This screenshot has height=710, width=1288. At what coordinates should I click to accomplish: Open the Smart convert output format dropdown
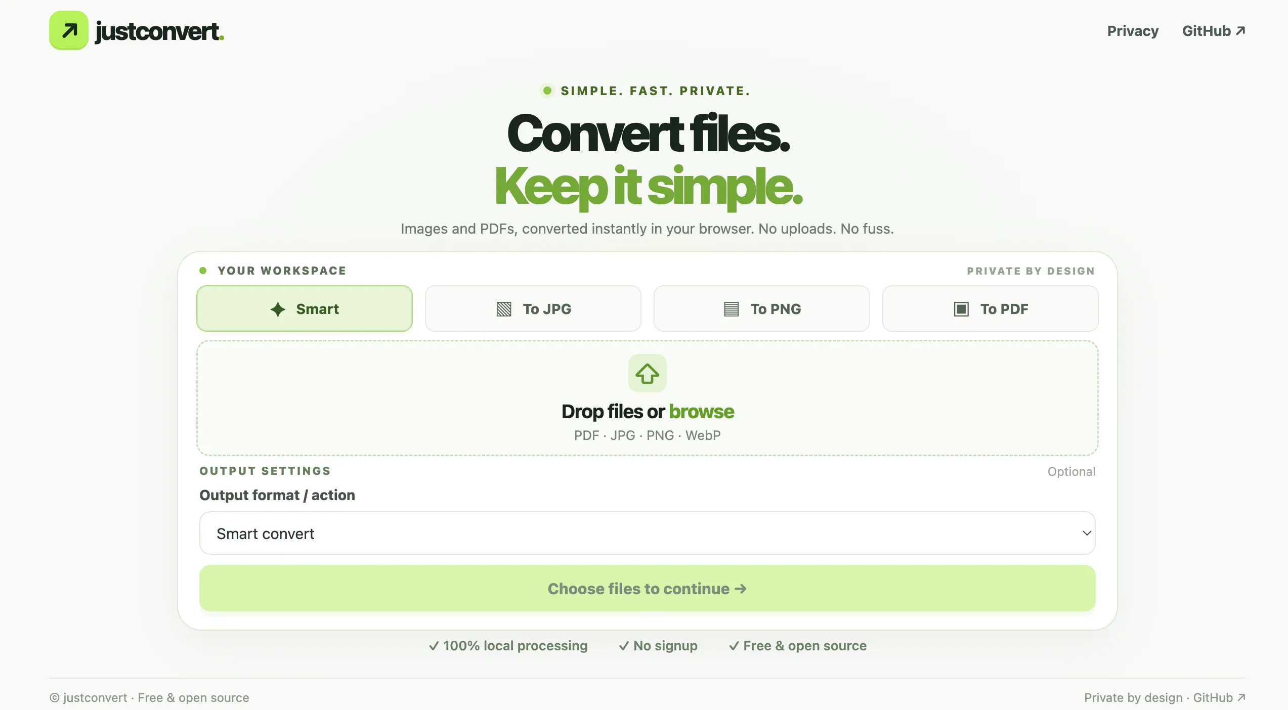648,533
